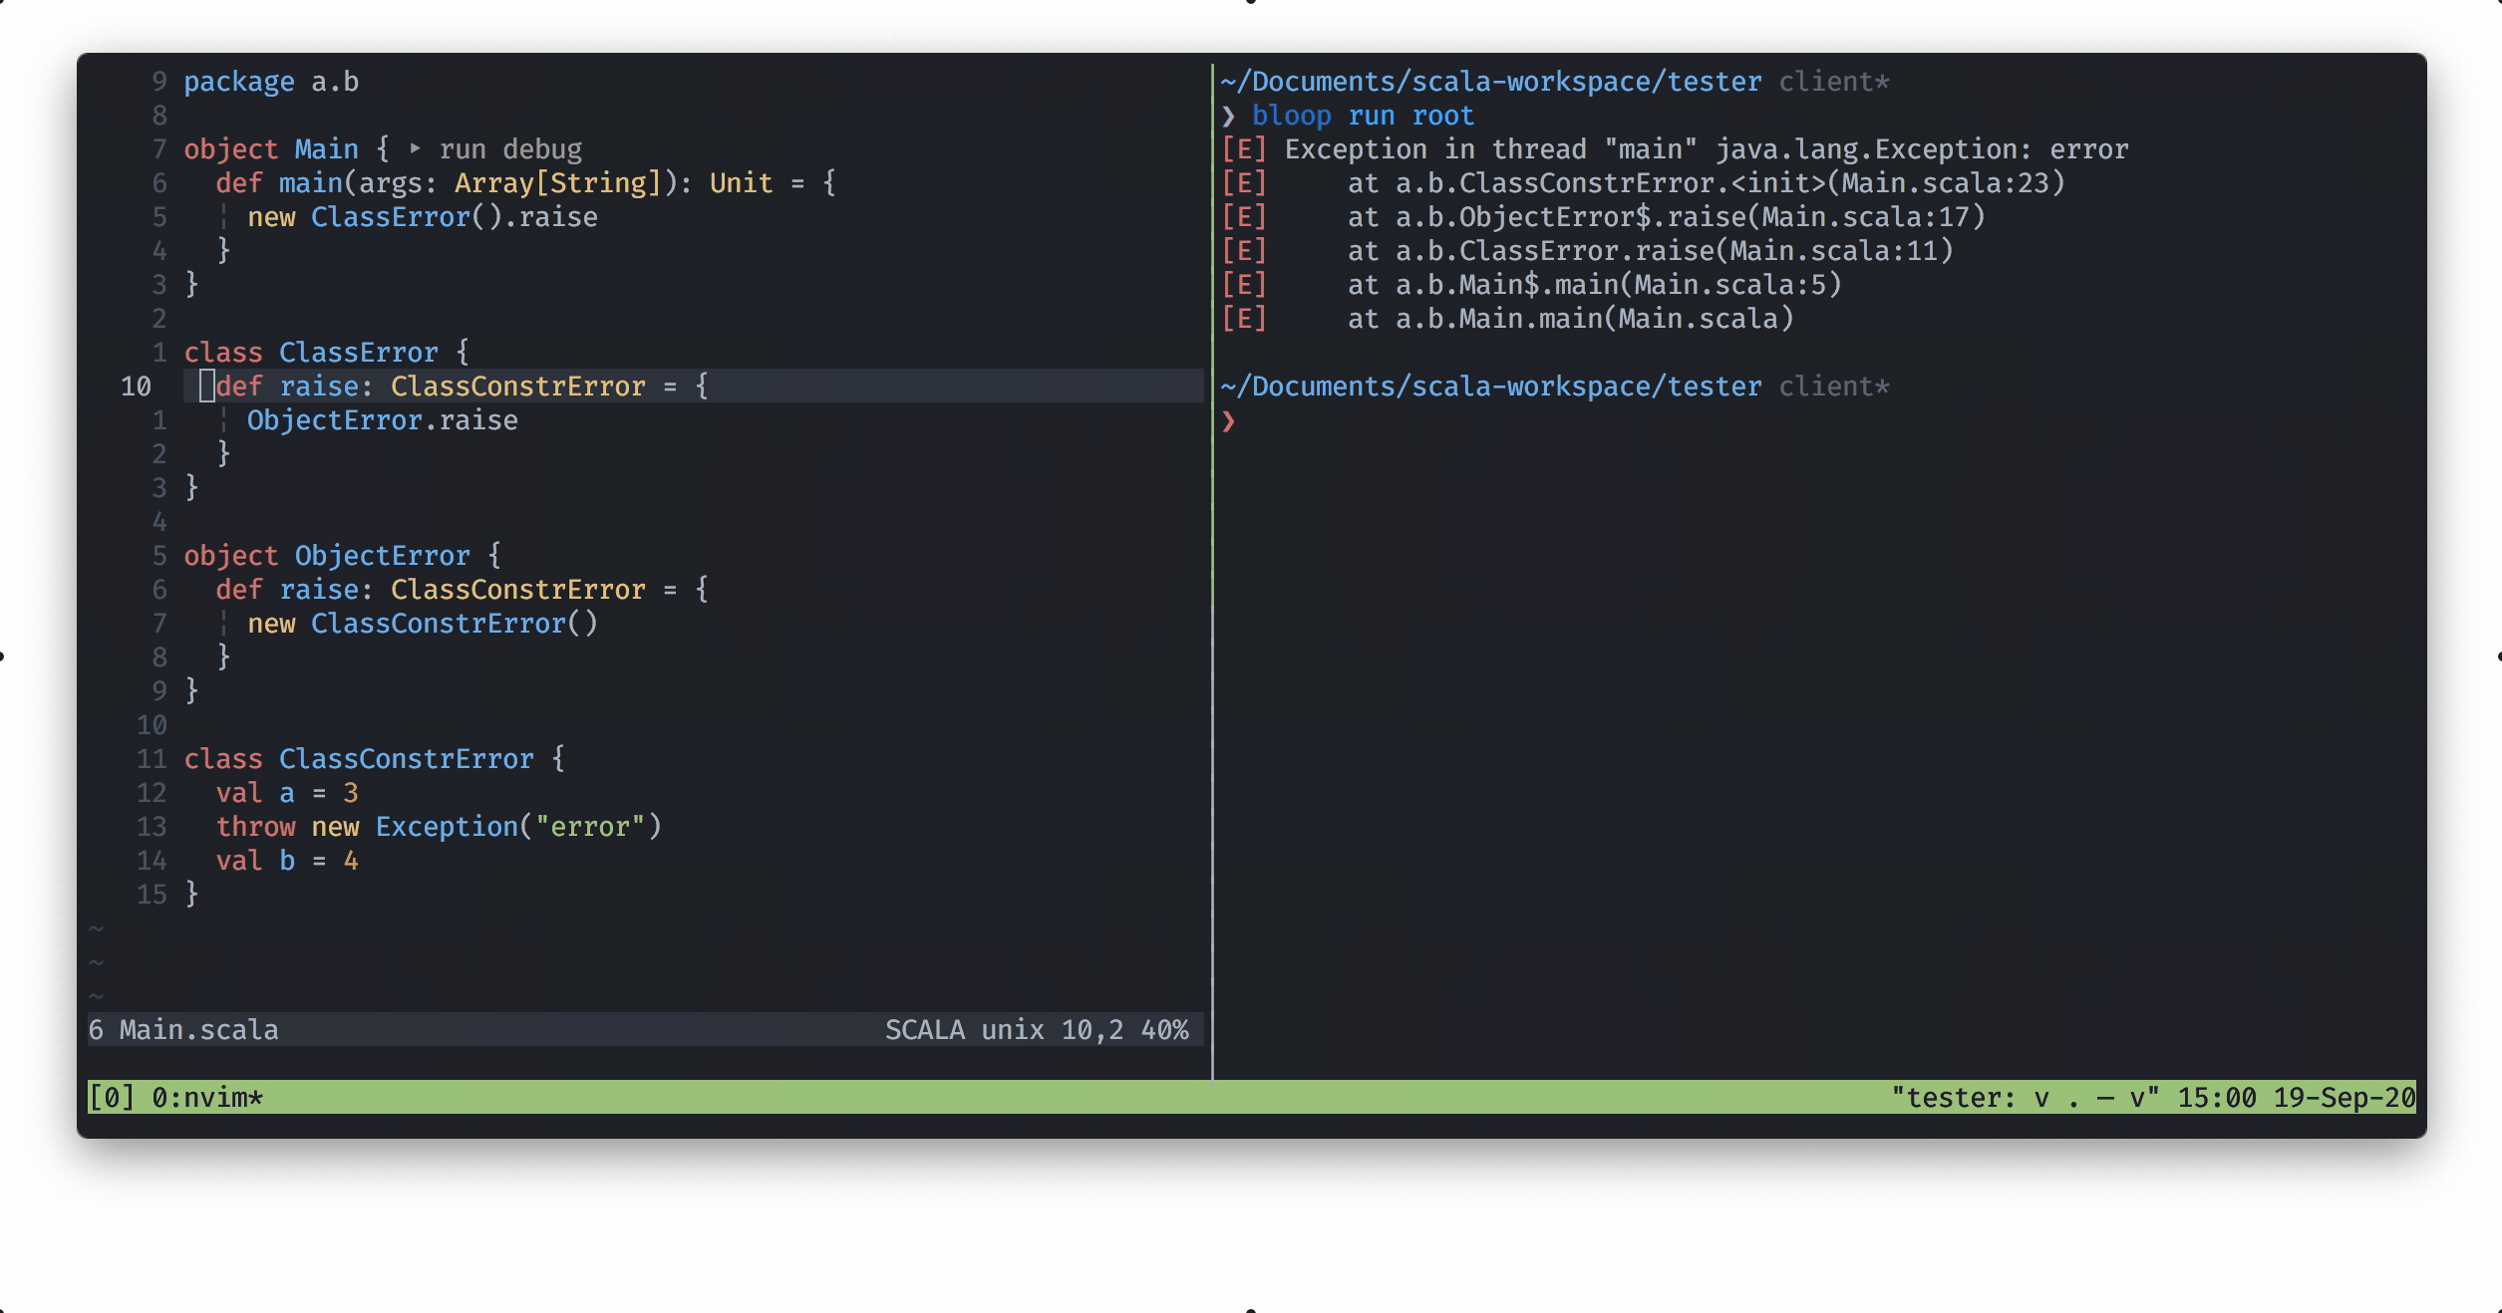
Task: Click the debug code lens on Main
Action: pyautogui.click(x=542, y=149)
